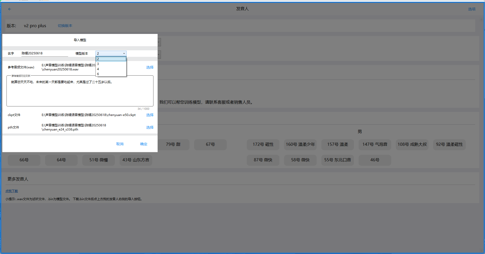485x254 pixels.
Task: Select voice 43号 山东方言
Action: [136, 160]
